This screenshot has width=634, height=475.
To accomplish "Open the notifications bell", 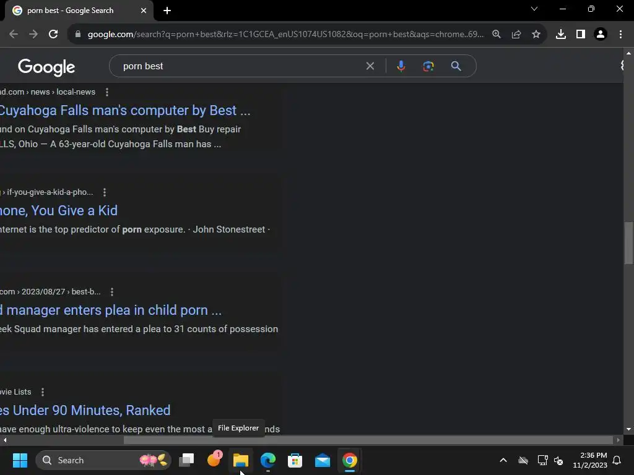I will click(617, 460).
